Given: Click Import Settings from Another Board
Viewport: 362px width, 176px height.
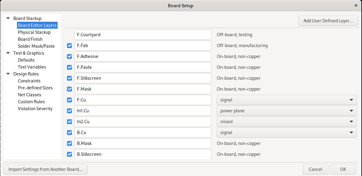Looking at the screenshot, I should (x=45, y=169).
